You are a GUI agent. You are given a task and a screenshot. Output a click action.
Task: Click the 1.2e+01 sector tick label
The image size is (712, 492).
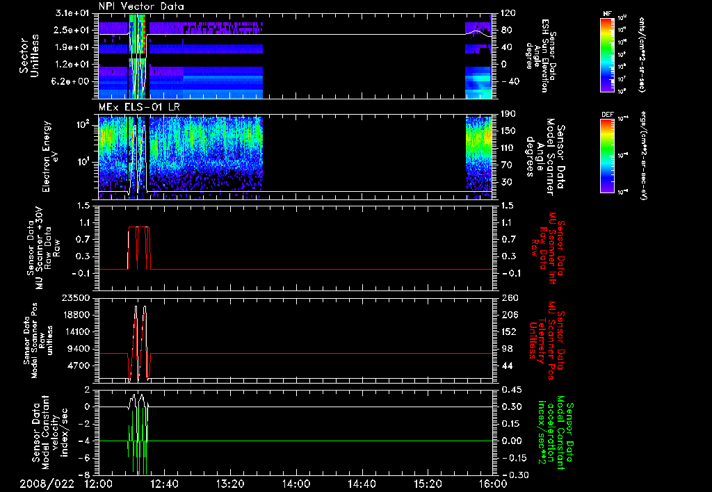tap(72, 65)
